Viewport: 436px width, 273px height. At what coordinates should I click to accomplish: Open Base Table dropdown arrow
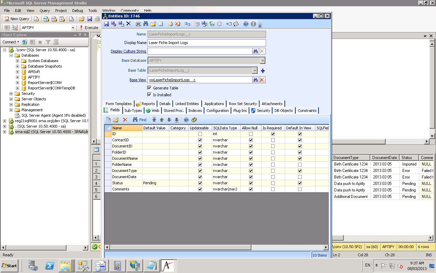tap(255, 71)
